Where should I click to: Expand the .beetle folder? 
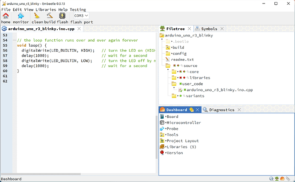(172, 42)
